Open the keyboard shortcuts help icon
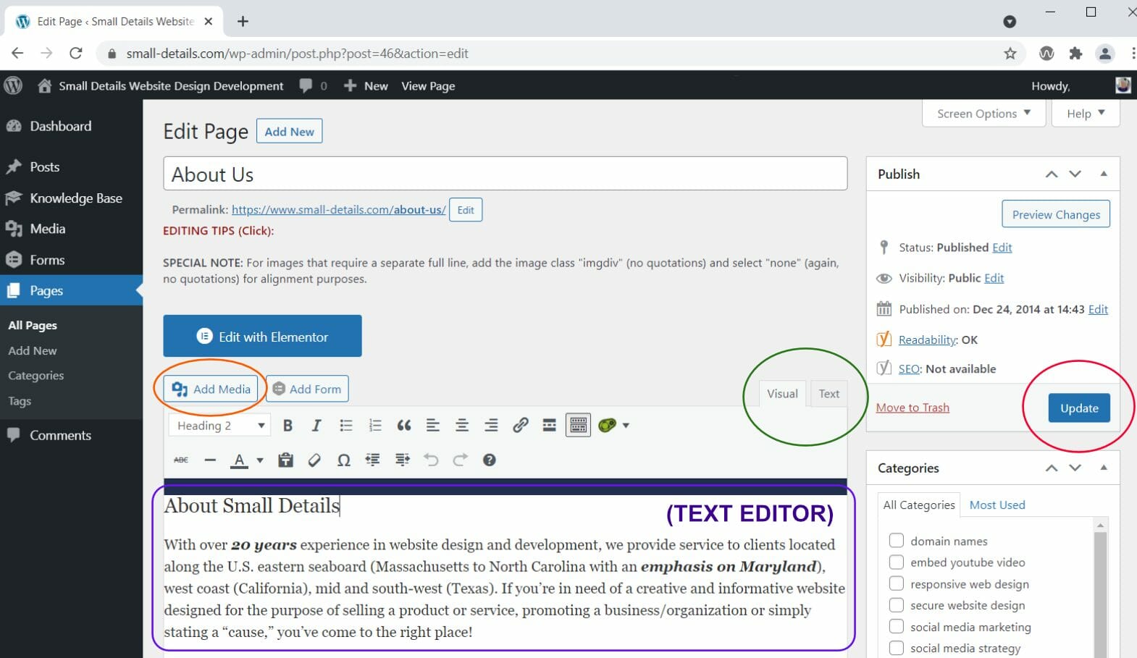This screenshot has width=1137, height=658. [490, 460]
